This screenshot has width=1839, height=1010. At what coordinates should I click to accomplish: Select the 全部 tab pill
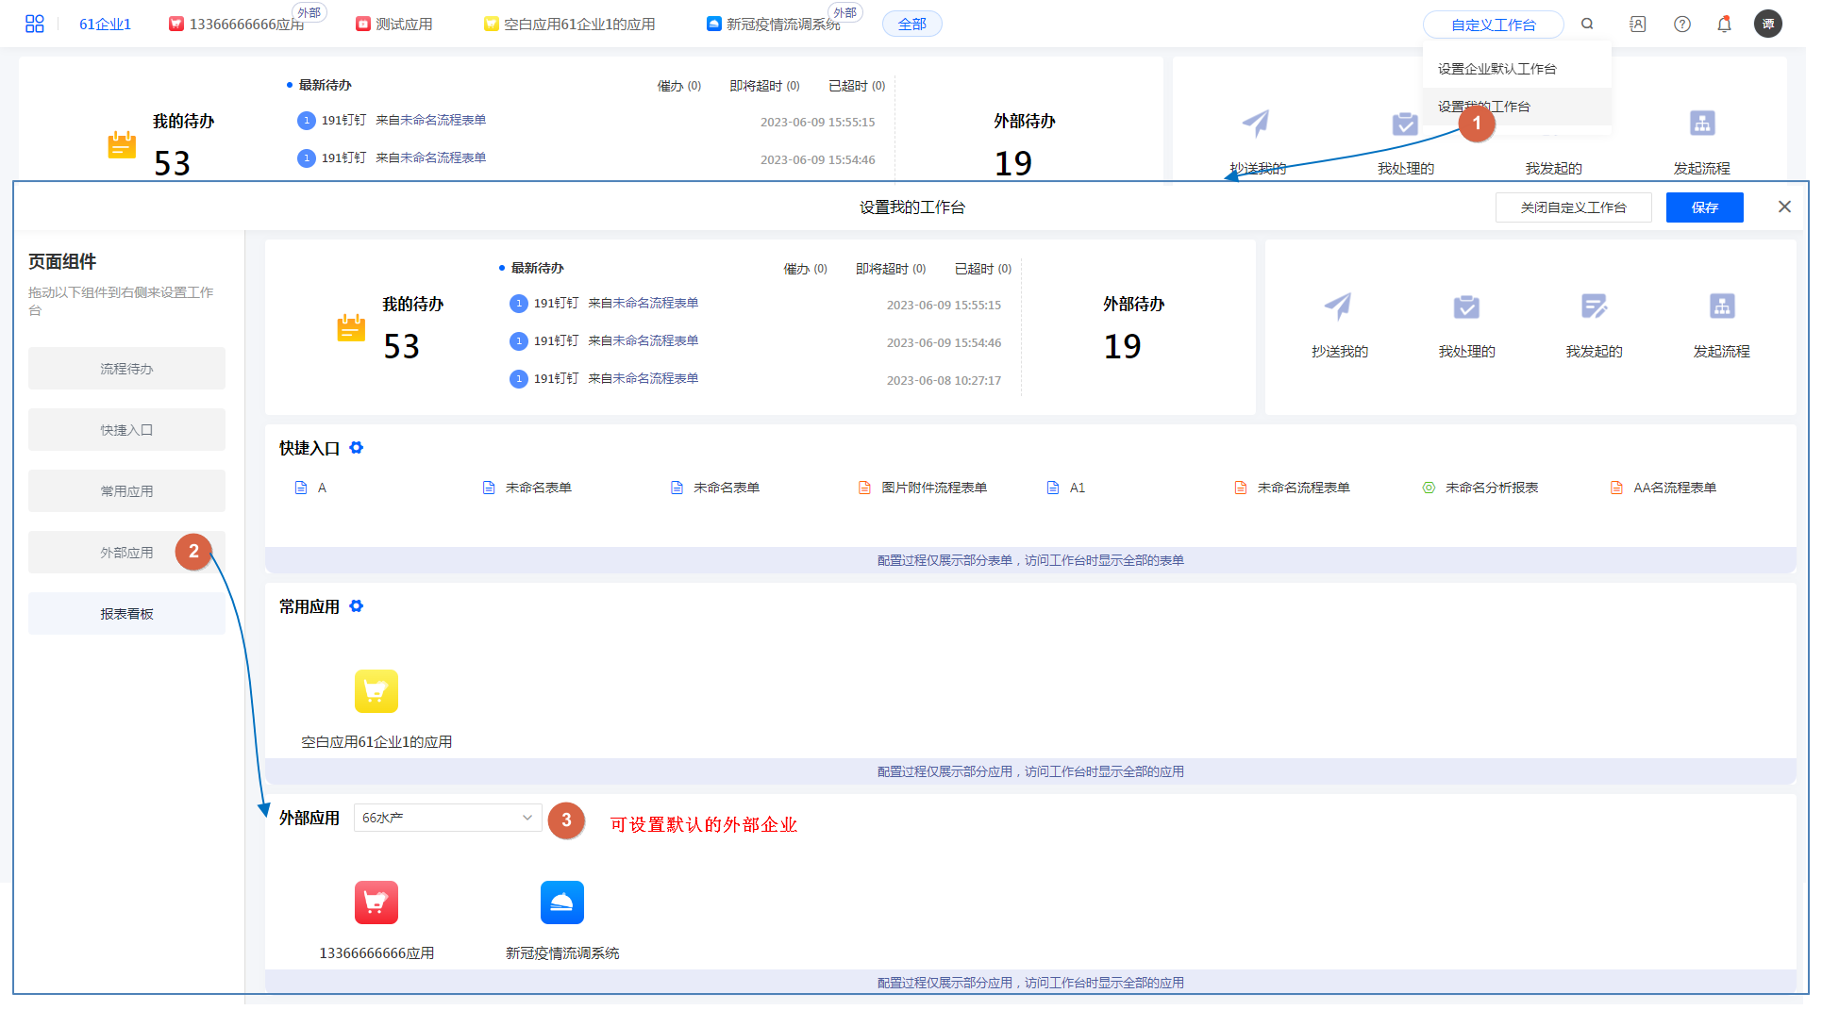coord(911,25)
